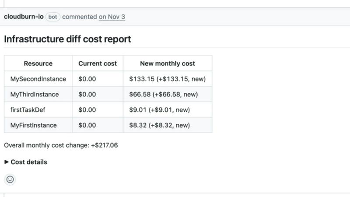This screenshot has width=350, height=197.
Task: Select the 'Infrastructure diff cost report' heading
Action: coord(67,39)
